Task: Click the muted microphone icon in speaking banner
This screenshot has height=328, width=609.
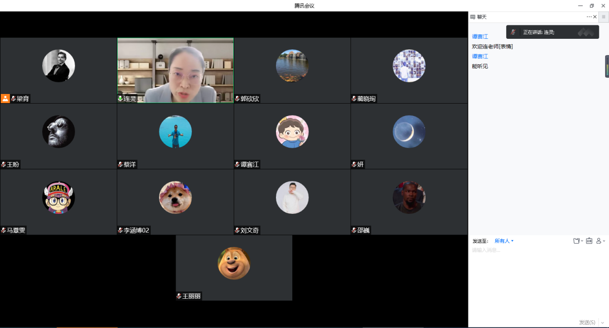Action: 513,32
